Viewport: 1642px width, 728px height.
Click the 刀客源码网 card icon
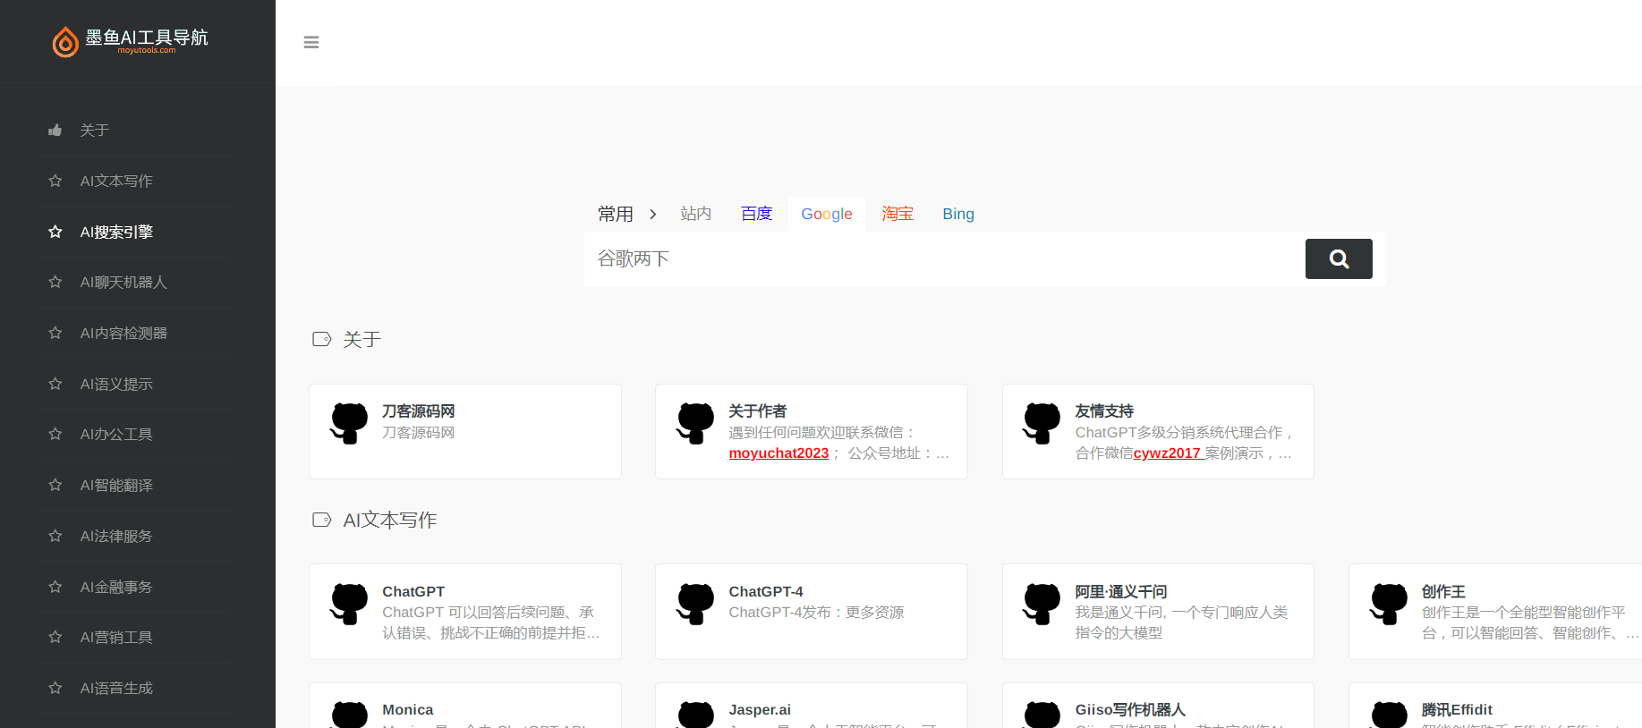pos(349,423)
